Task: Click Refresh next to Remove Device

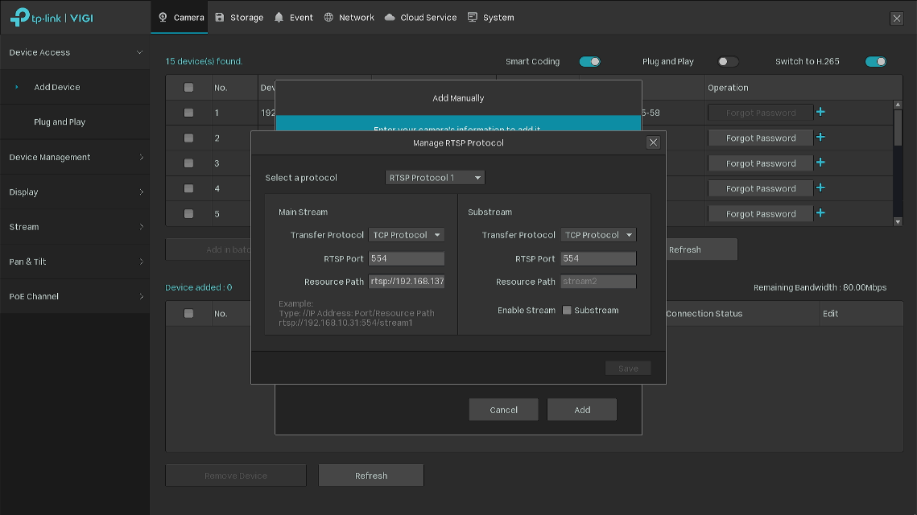Action: (x=371, y=476)
